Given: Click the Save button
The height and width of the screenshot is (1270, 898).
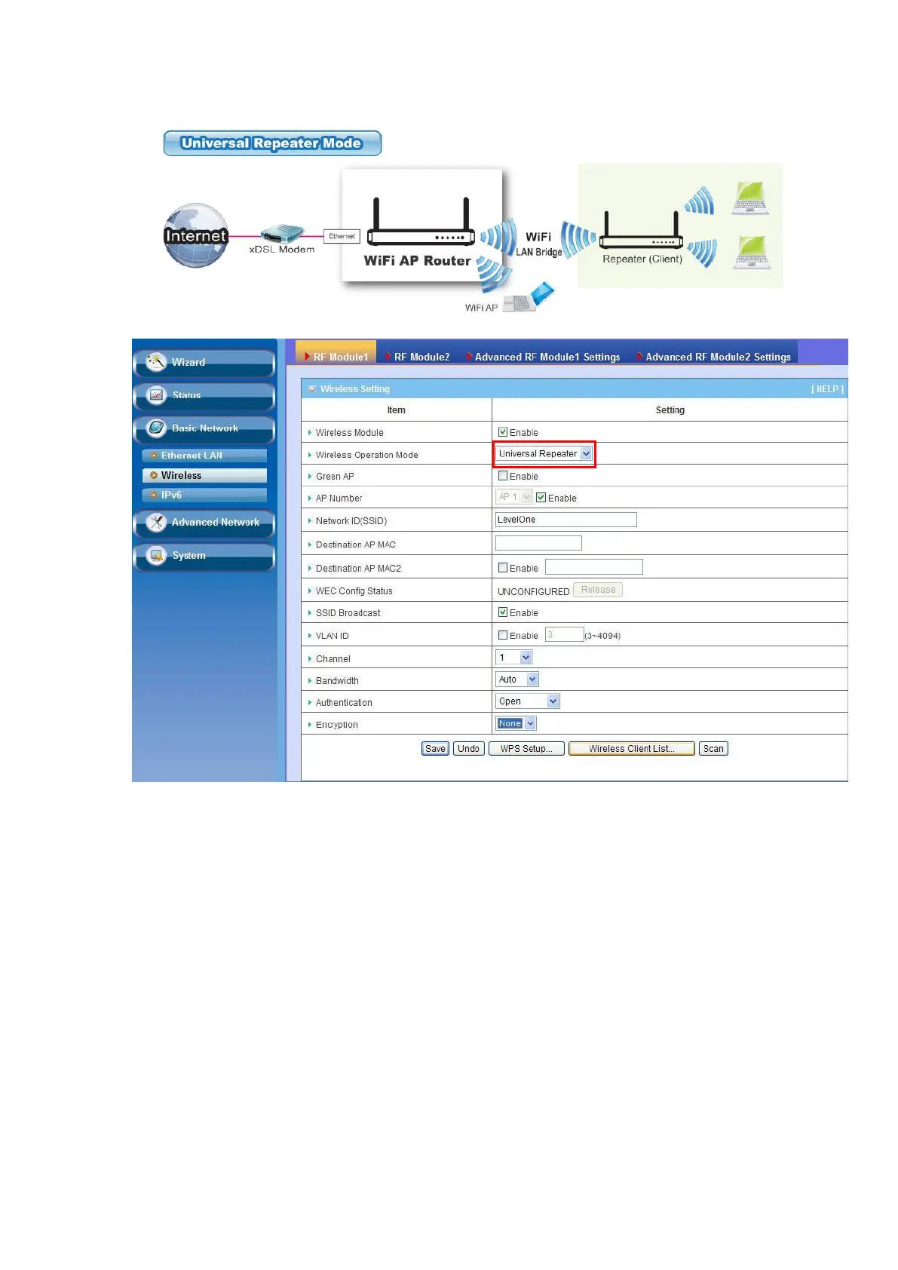Looking at the screenshot, I should click(x=435, y=749).
